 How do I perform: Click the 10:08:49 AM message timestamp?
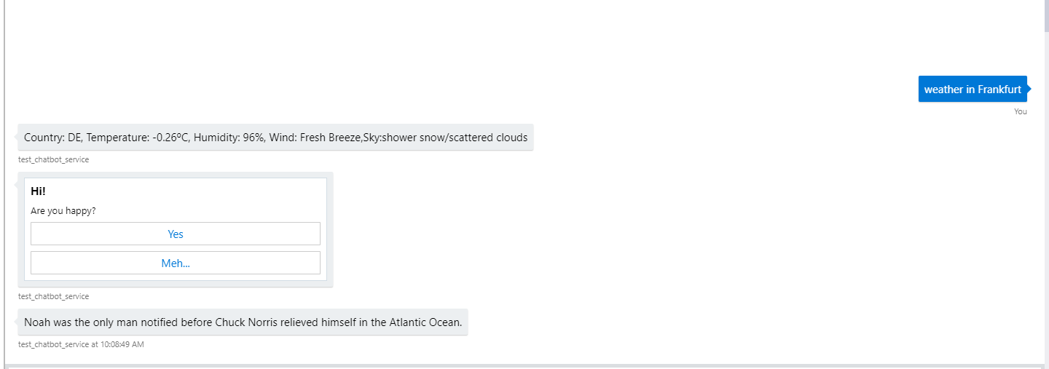(x=118, y=344)
